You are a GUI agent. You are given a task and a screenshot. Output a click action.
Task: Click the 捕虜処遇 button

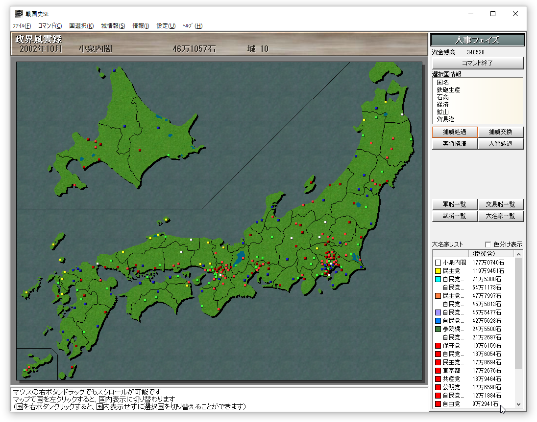tap(454, 132)
